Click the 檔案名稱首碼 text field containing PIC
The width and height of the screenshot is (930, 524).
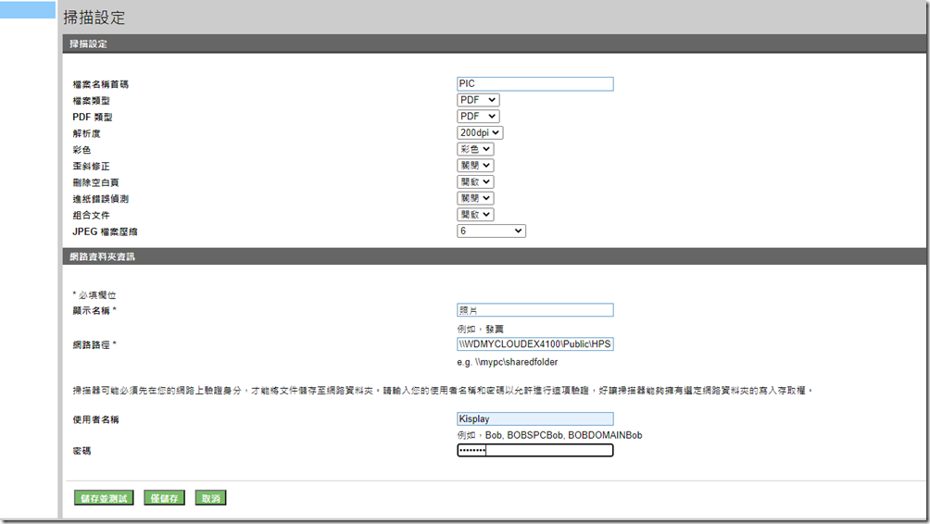[x=534, y=83]
